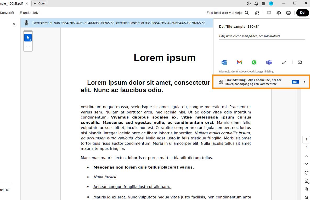This screenshot has height=200, width=310.
Task: Share the document via Outlook
Action: 224,62
